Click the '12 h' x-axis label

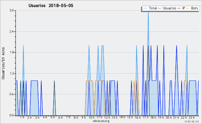(x=107, y=118)
